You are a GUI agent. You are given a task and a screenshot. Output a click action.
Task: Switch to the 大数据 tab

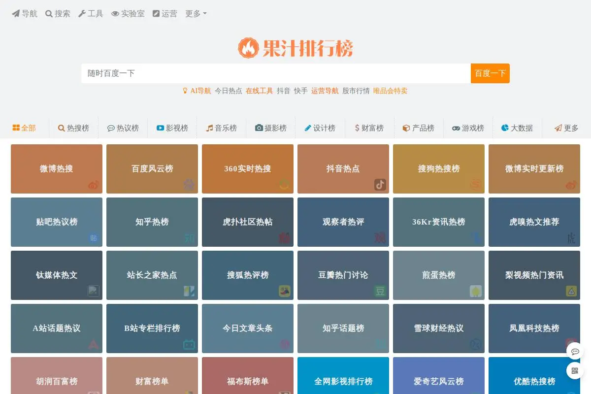coord(517,128)
